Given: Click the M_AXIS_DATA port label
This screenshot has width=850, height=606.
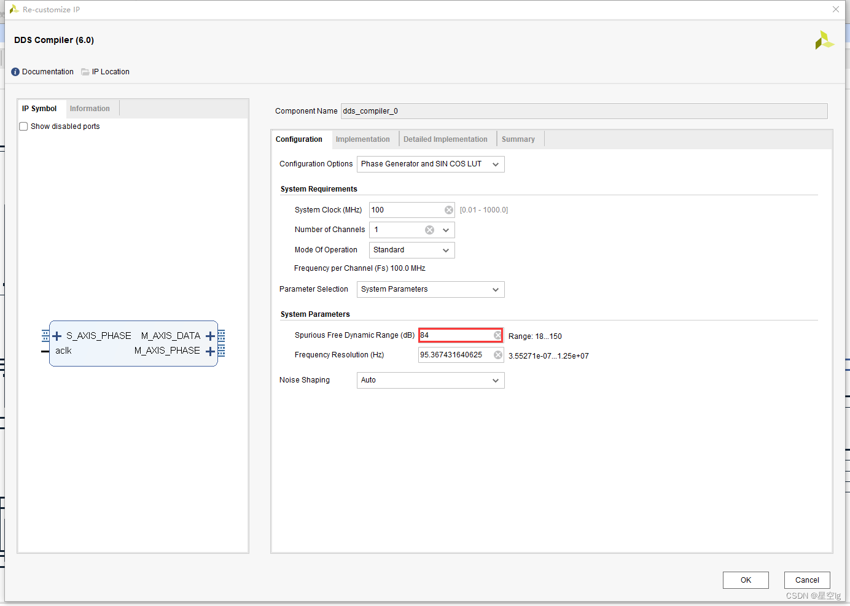Looking at the screenshot, I should tap(171, 336).
